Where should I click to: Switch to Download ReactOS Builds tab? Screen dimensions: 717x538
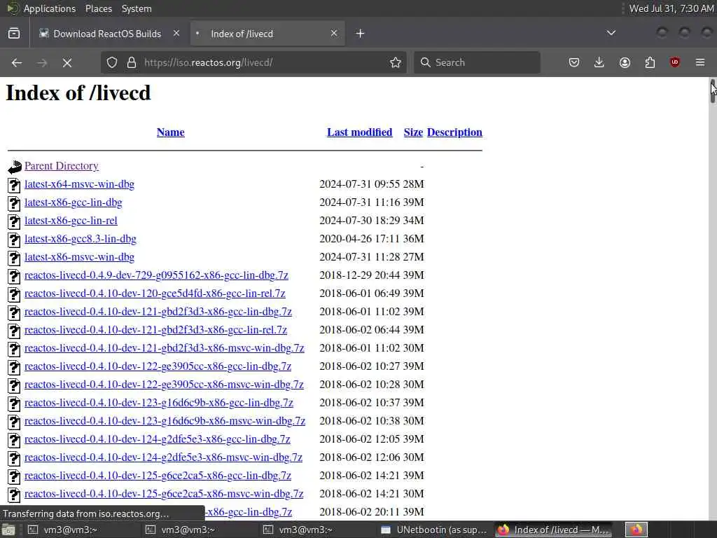point(107,34)
